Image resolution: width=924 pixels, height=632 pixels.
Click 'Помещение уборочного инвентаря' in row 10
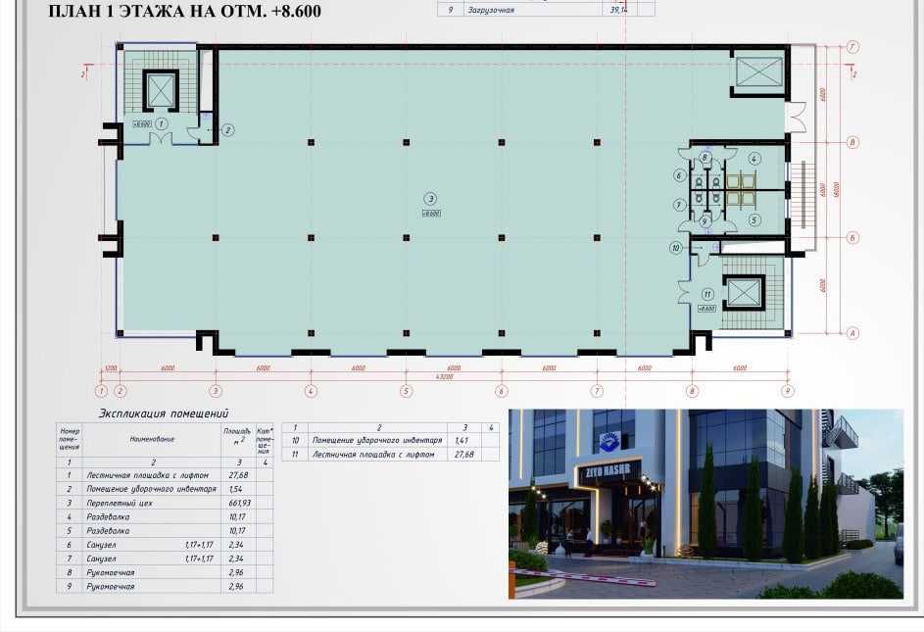377,440
